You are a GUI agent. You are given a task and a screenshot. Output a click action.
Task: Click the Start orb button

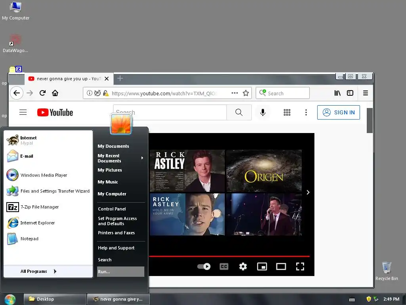(x=10, y=299)
